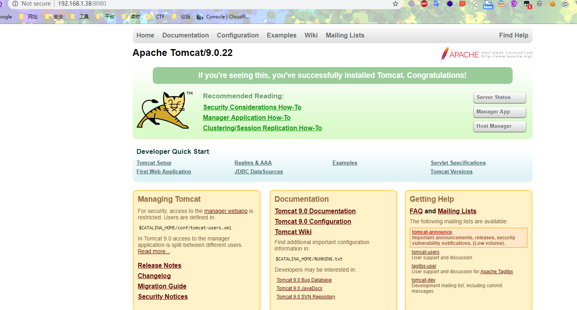The image size is (577, 310).
Task: Select Examples in the top navigation bar
Action: (x=282, y=36)
